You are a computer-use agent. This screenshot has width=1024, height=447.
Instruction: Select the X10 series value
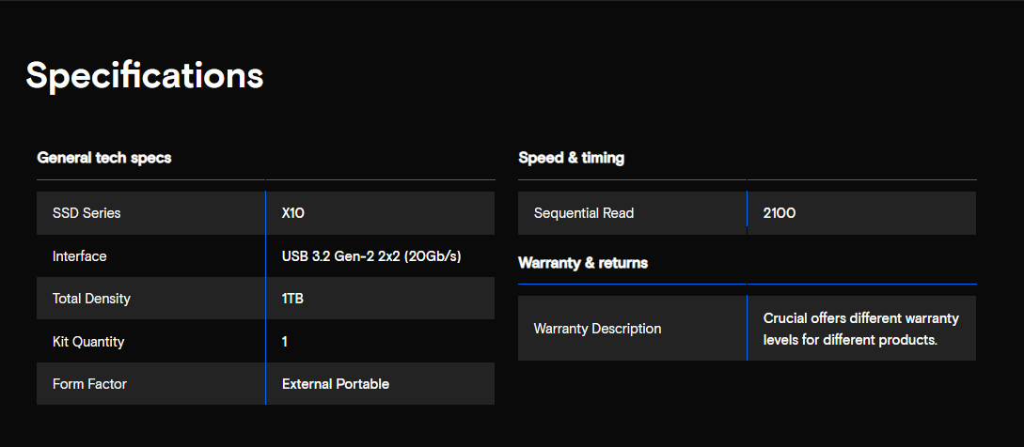click(293, 213)
